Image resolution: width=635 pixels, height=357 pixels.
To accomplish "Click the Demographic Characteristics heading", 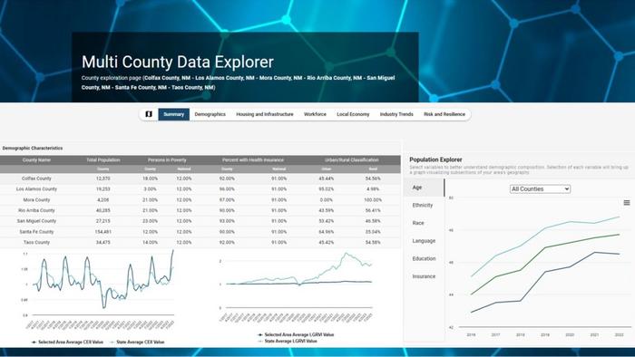I will pos(33,148).
